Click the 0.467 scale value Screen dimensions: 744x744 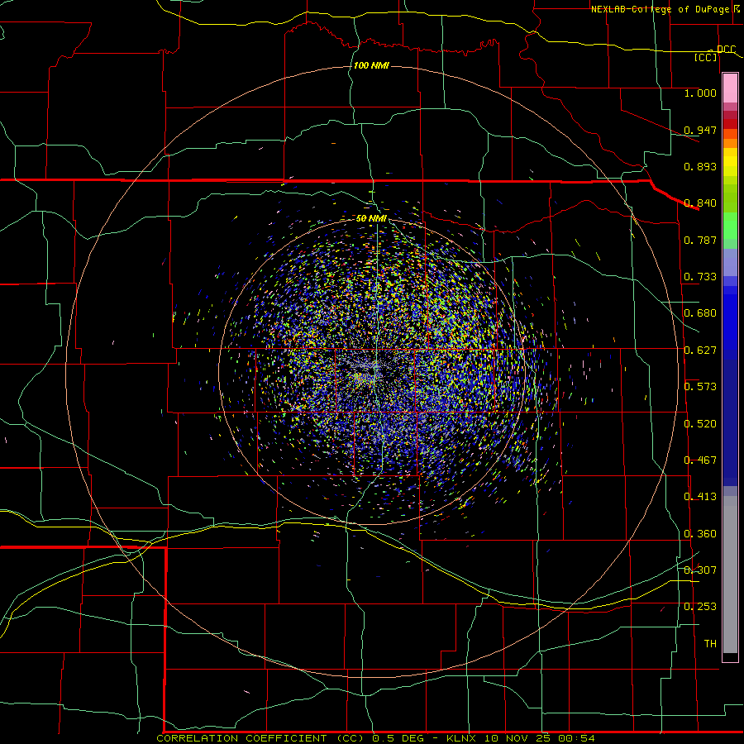pyautogui.click(x=700, y=460)
